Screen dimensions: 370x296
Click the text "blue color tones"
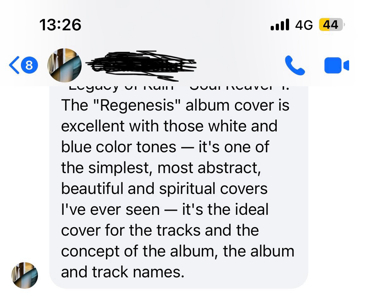click(119, 147)
